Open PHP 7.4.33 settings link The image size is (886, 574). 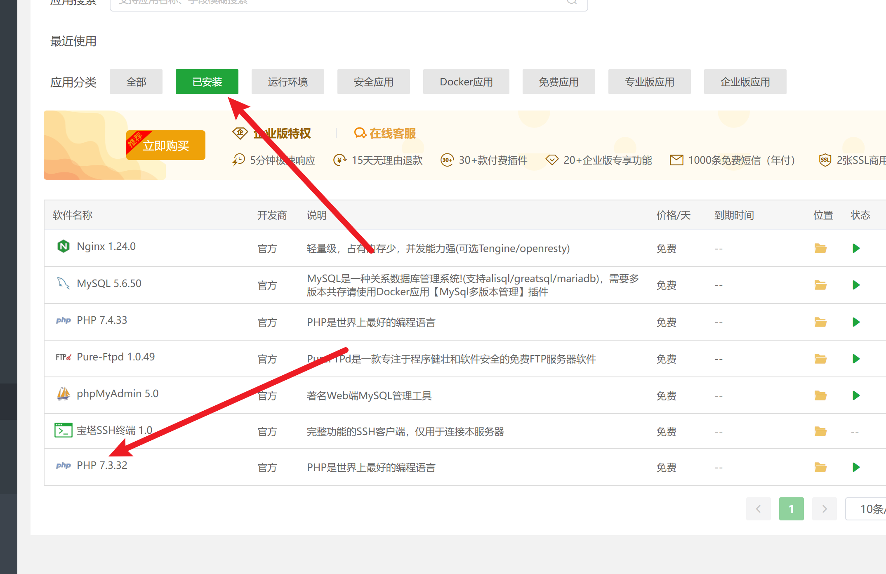102,320
